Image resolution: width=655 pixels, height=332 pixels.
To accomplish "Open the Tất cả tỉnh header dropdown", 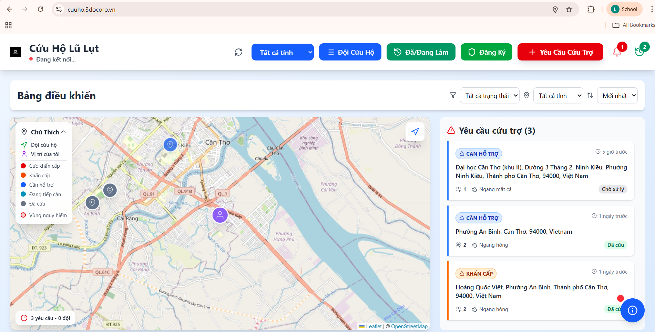I will tap(283, 52).
